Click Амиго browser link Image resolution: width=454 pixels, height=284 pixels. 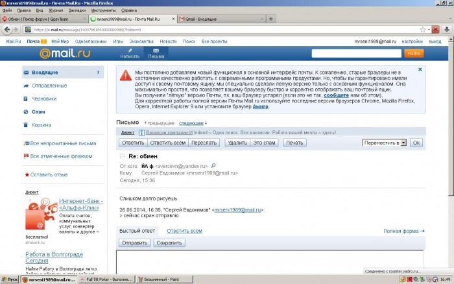pyautogui.click(x=260, y=106)
